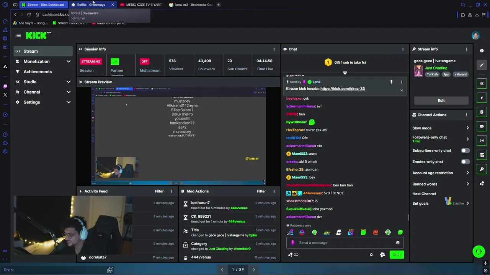The height and width of the screenshot is (275, 490).
Task: Open Slow mode options arrow
Action: click(x=467, y=128)
